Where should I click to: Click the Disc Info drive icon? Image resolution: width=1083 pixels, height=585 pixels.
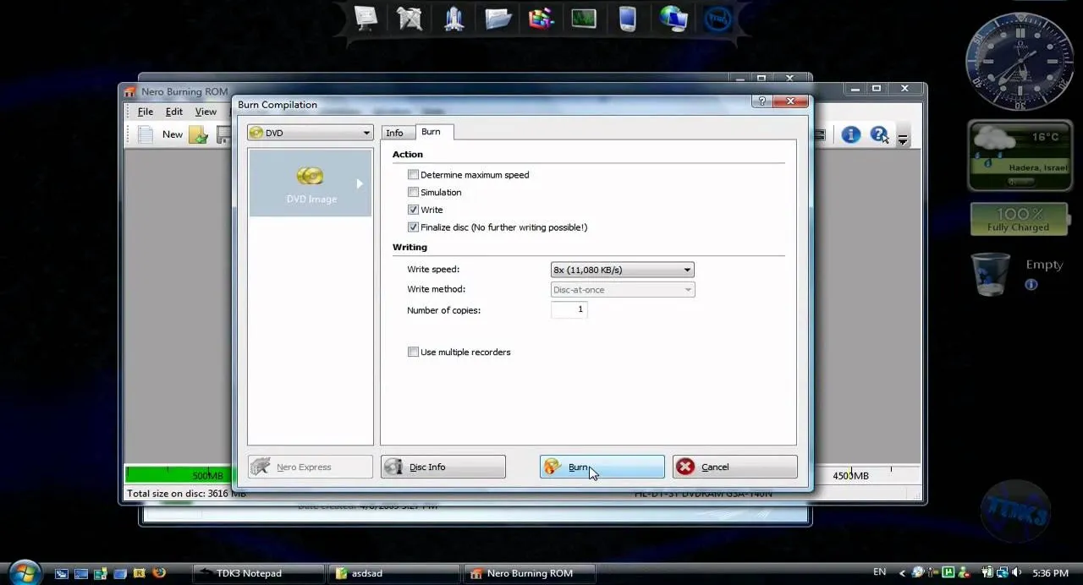tap(393, 467)
